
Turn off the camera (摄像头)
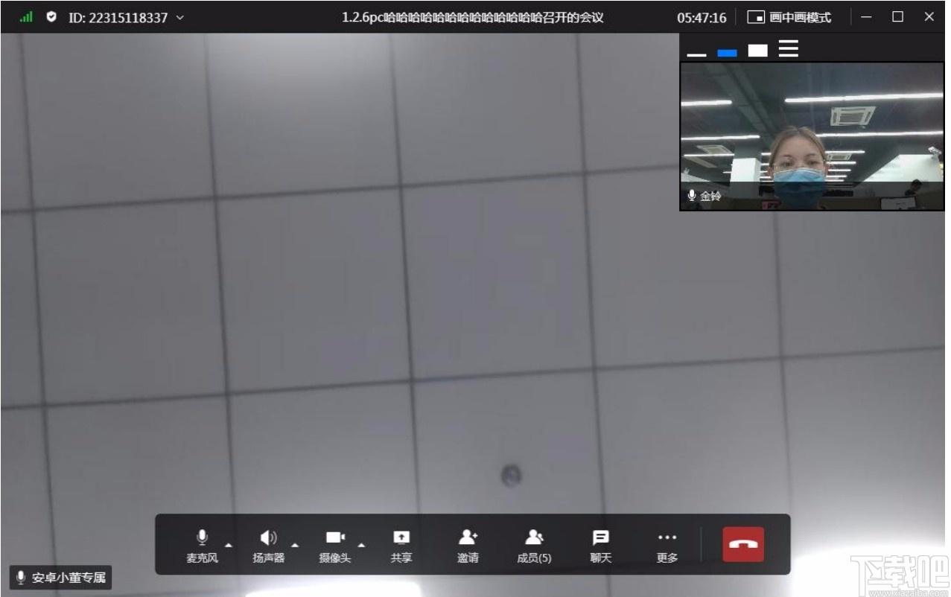click(335, 545)
